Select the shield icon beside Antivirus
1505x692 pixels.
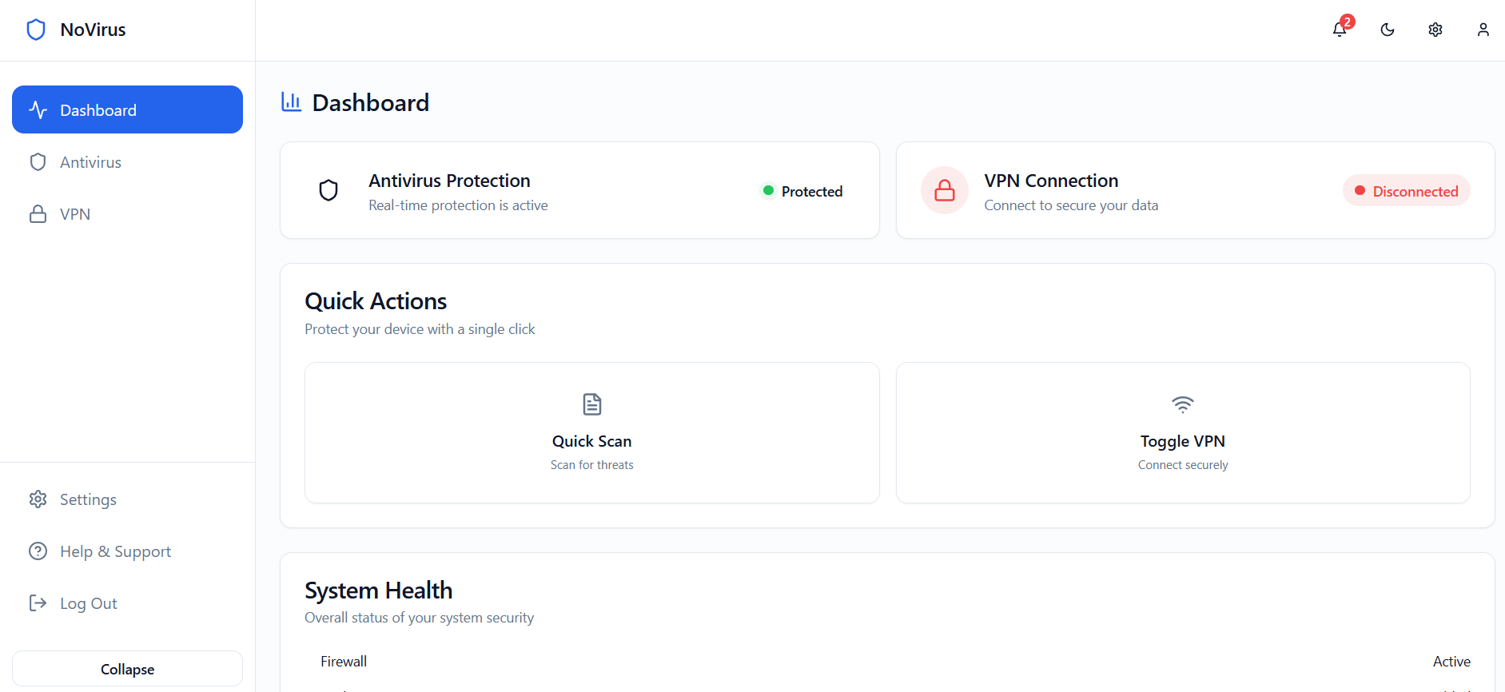(x=38, y=161)
